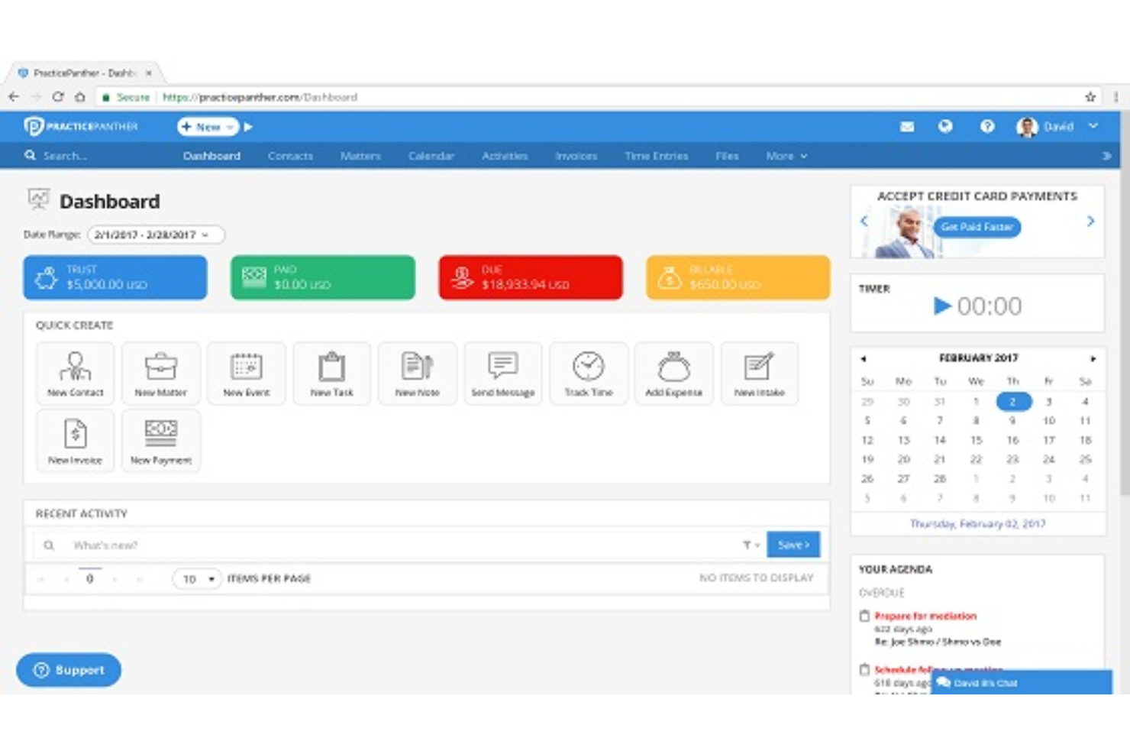Change items per page from 10
The image size is (1130, 754).
pos(196,579)
